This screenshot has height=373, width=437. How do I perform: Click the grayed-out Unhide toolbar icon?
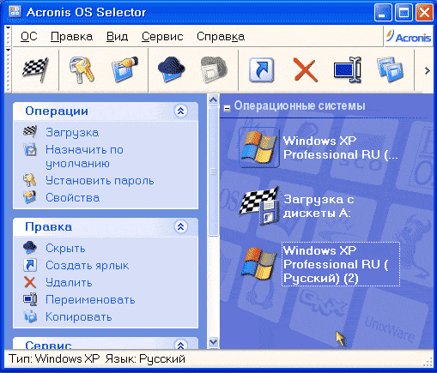[x=214, y=70]
